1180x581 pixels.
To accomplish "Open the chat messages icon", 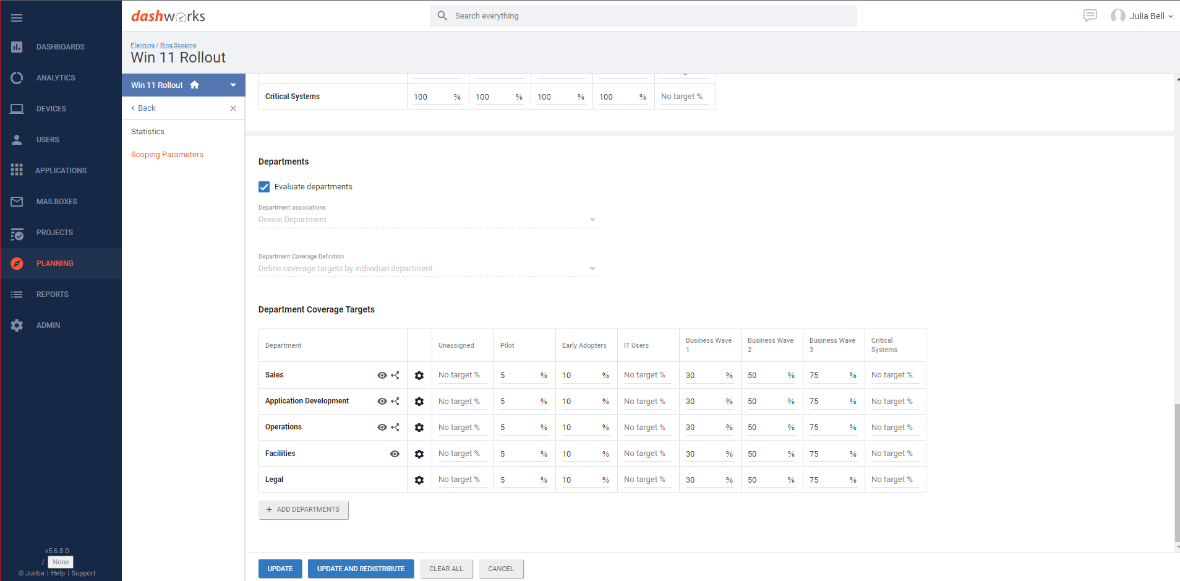I will pos(1090,15).
